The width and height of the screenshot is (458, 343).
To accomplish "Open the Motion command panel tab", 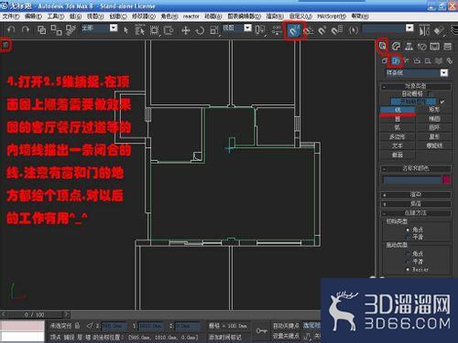I will [x=422, y=46].
